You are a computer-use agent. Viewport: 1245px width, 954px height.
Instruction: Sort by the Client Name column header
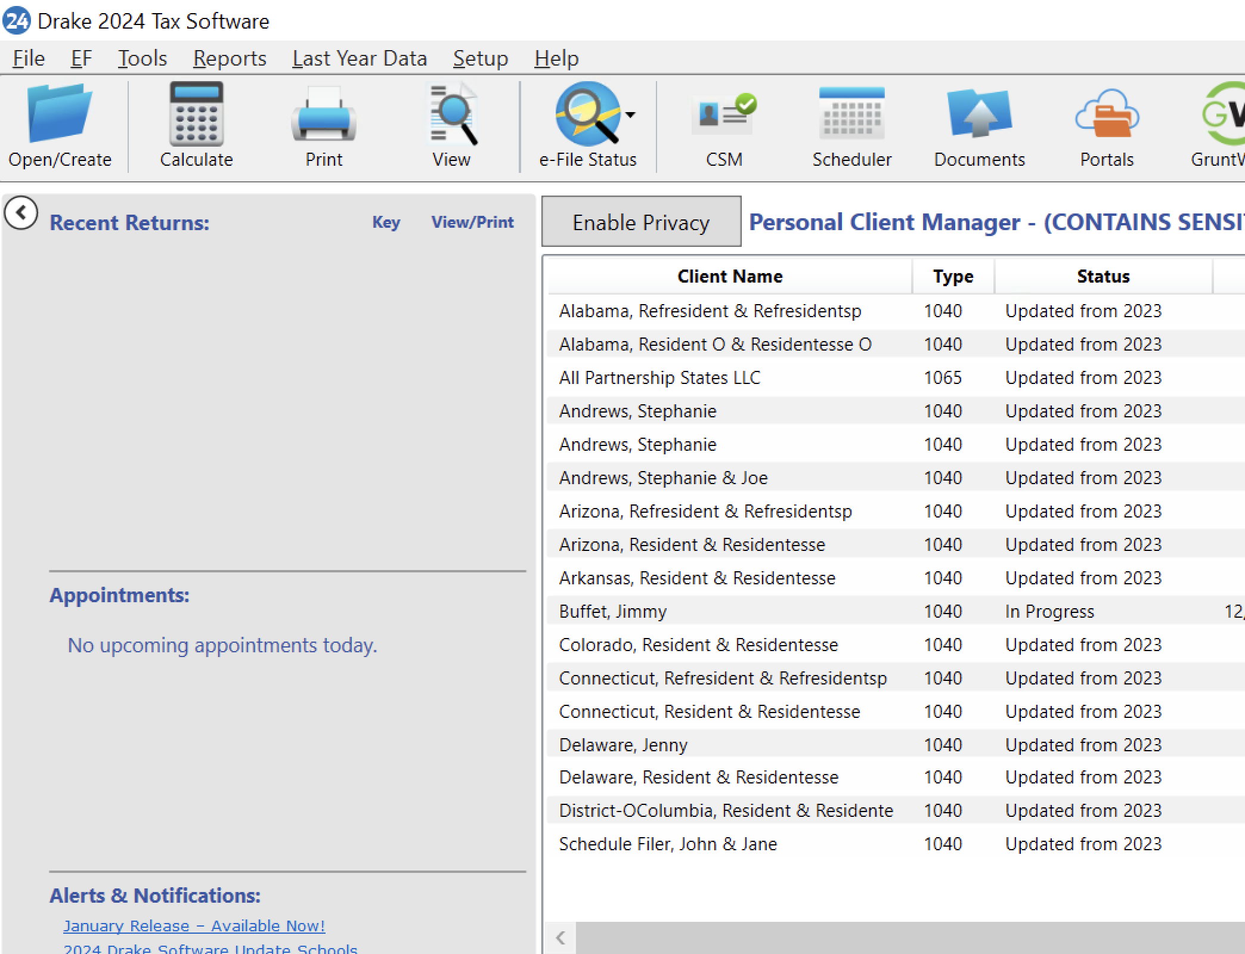[730, 276]
